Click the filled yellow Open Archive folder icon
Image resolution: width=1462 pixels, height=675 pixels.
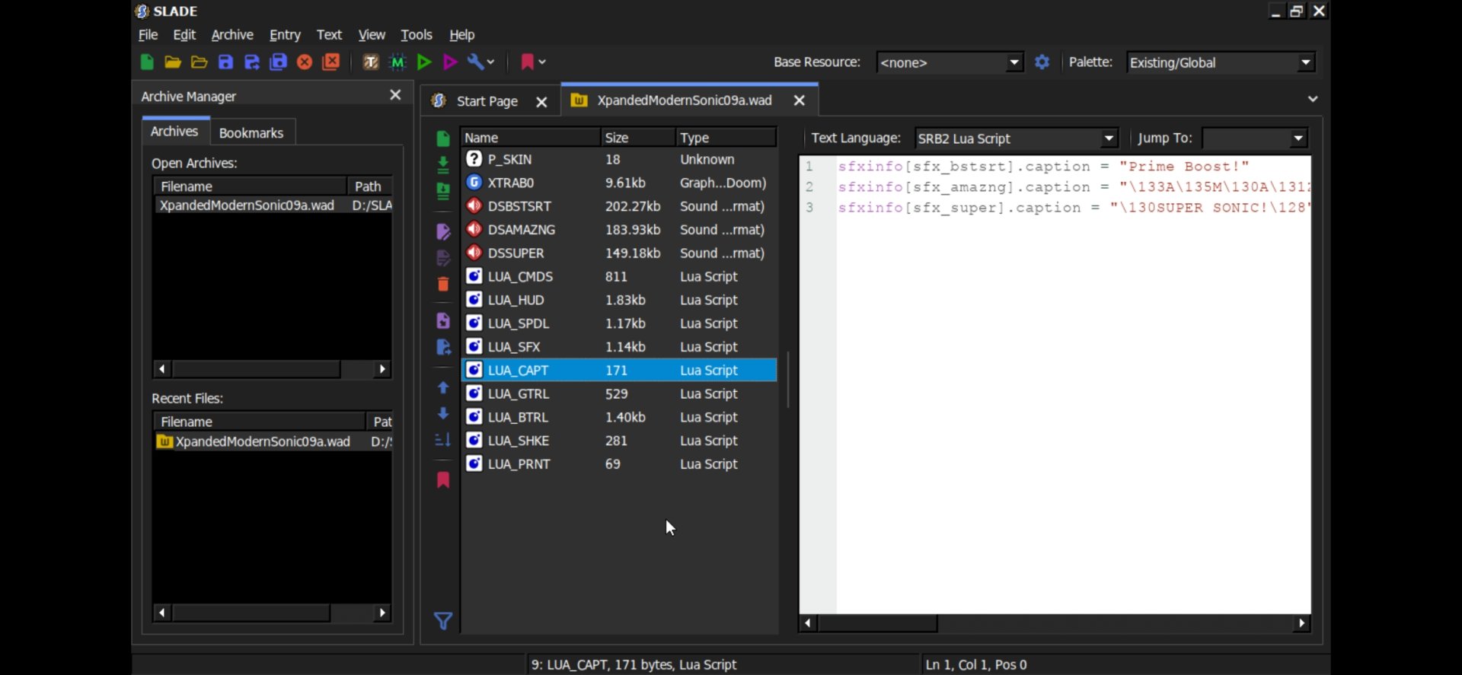[x=173, y=62]
